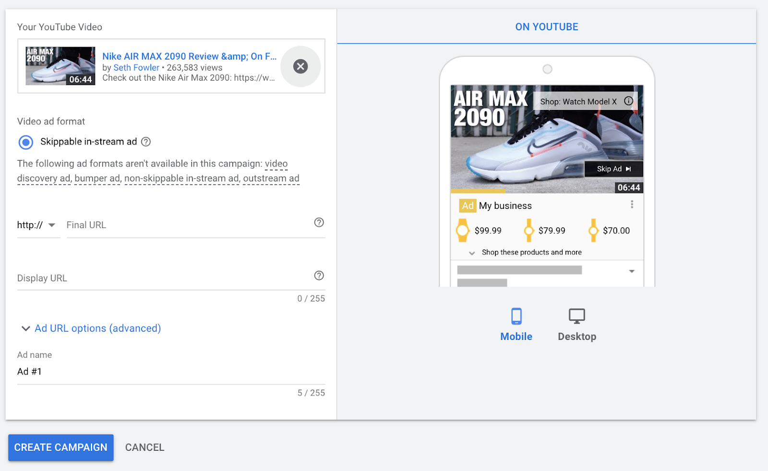Click the 5 / 255 character counter
The image size is (768, 471).
point(311,393)
